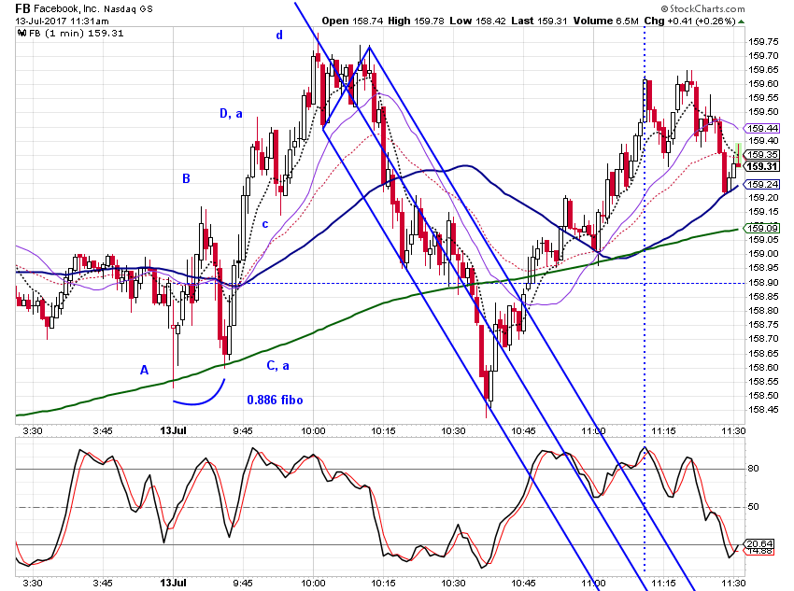
Task: Click the 159.50 price axis label
Action: coord(763,112)
